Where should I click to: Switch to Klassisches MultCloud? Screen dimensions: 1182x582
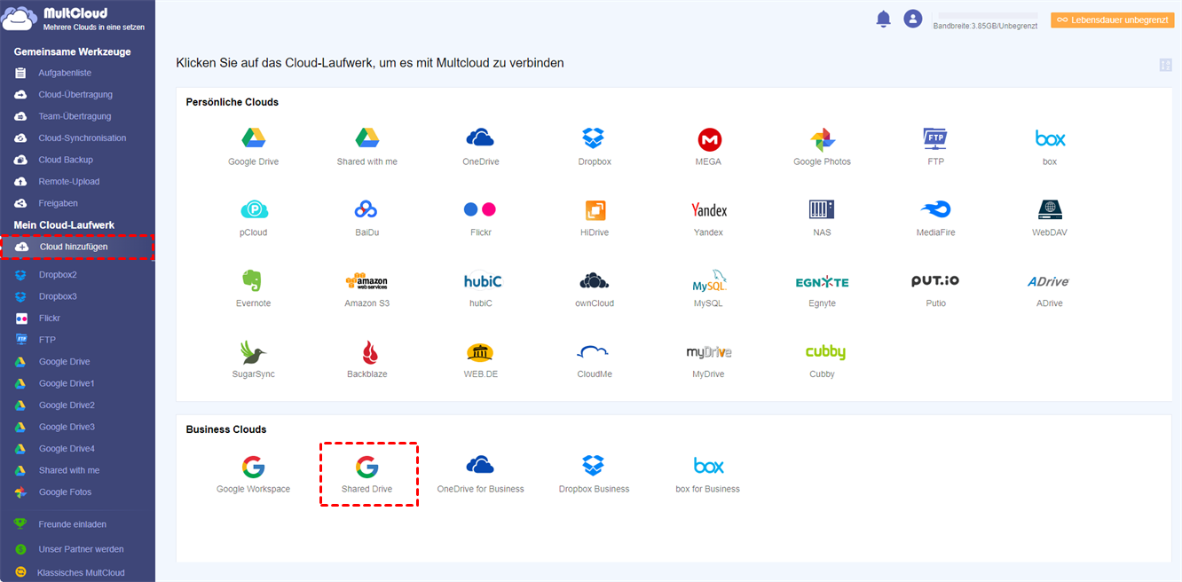click(81, 573)
